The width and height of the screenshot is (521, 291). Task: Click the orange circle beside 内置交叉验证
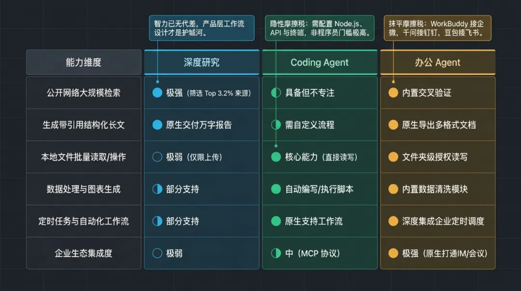click(x=394, y=93)
